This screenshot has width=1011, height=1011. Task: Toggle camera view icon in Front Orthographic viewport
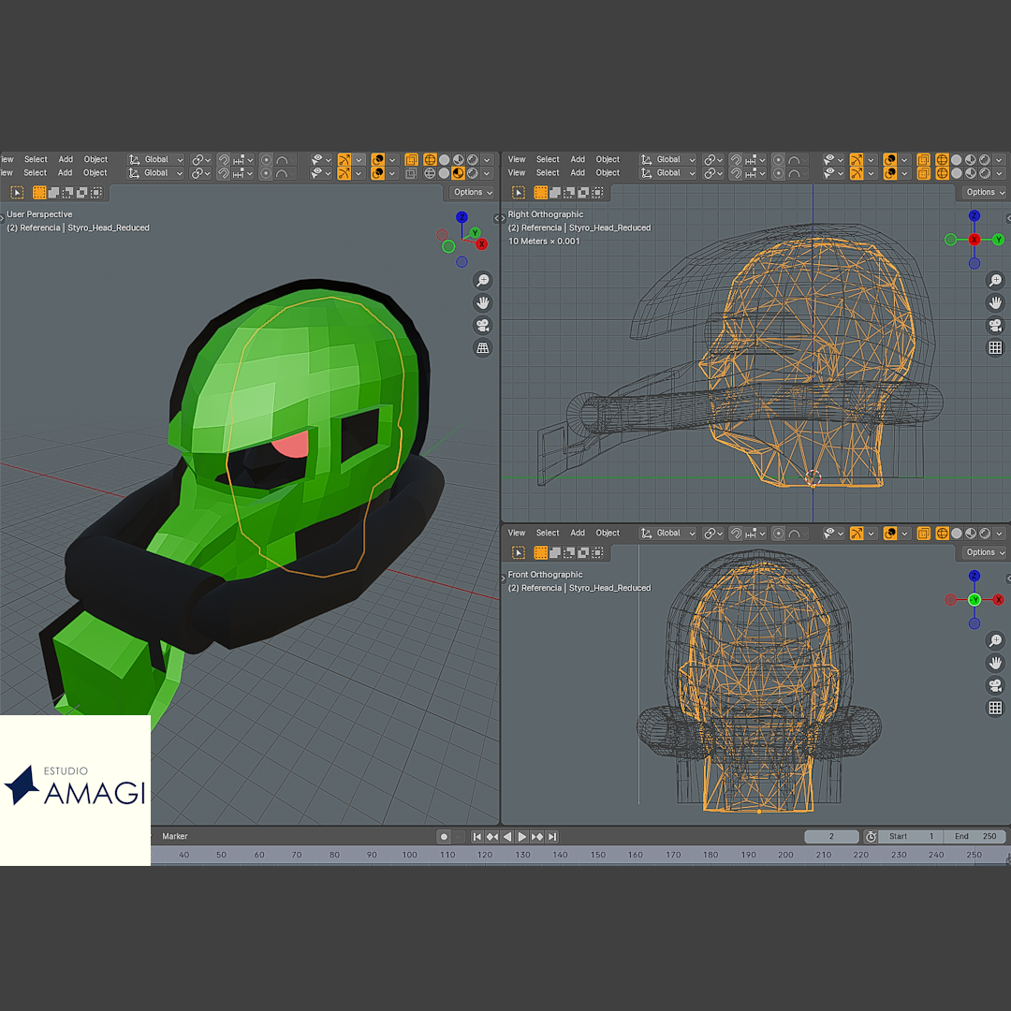pos(995,685)
